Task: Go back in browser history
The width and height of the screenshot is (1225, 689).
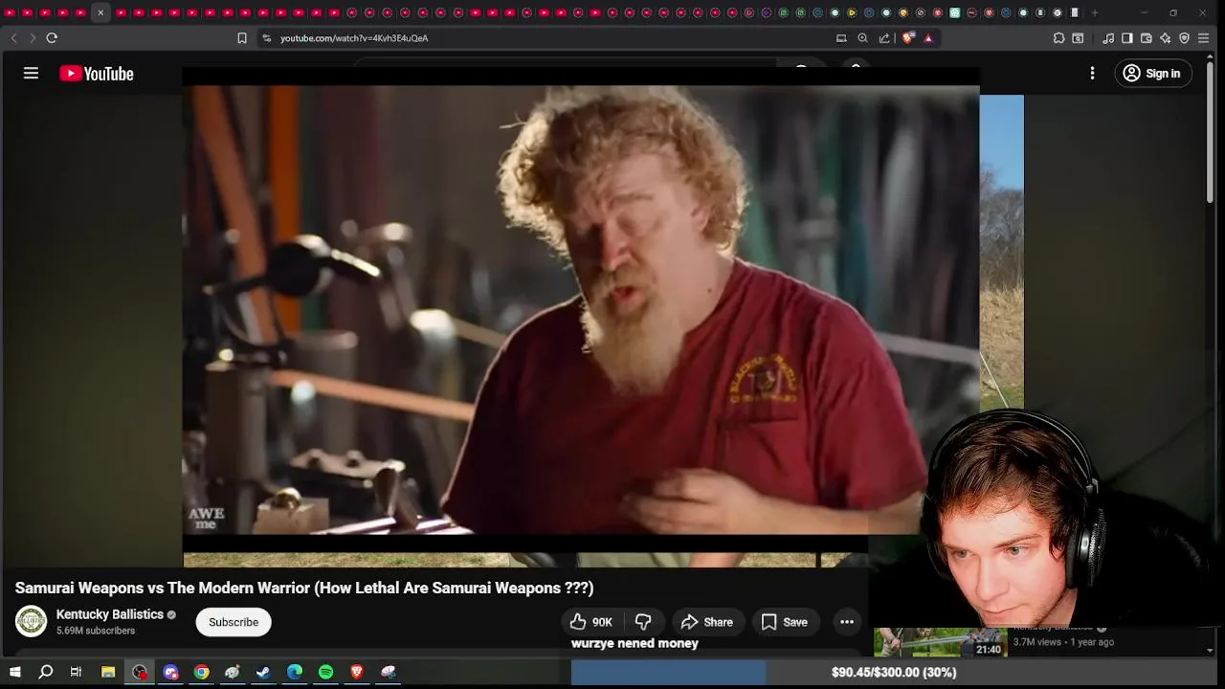Action: [x=13, y=38]
